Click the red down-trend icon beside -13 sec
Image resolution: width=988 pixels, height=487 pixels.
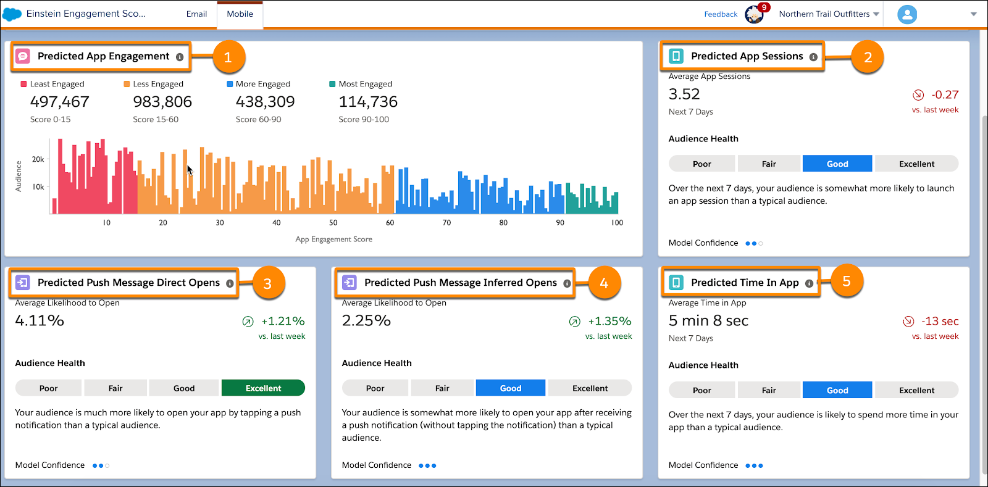click(908, 321)
